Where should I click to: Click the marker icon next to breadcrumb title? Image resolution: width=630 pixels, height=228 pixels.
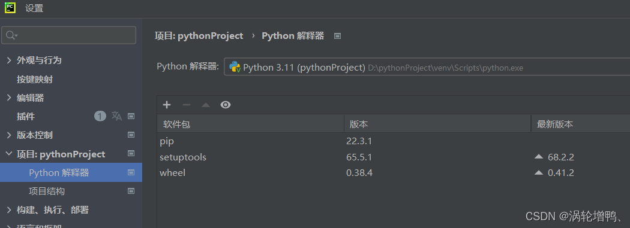pos(337,36)
